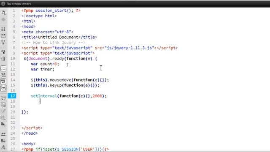Click the '});' on line 20
270x152 pixels.
(x=25, y=112)
